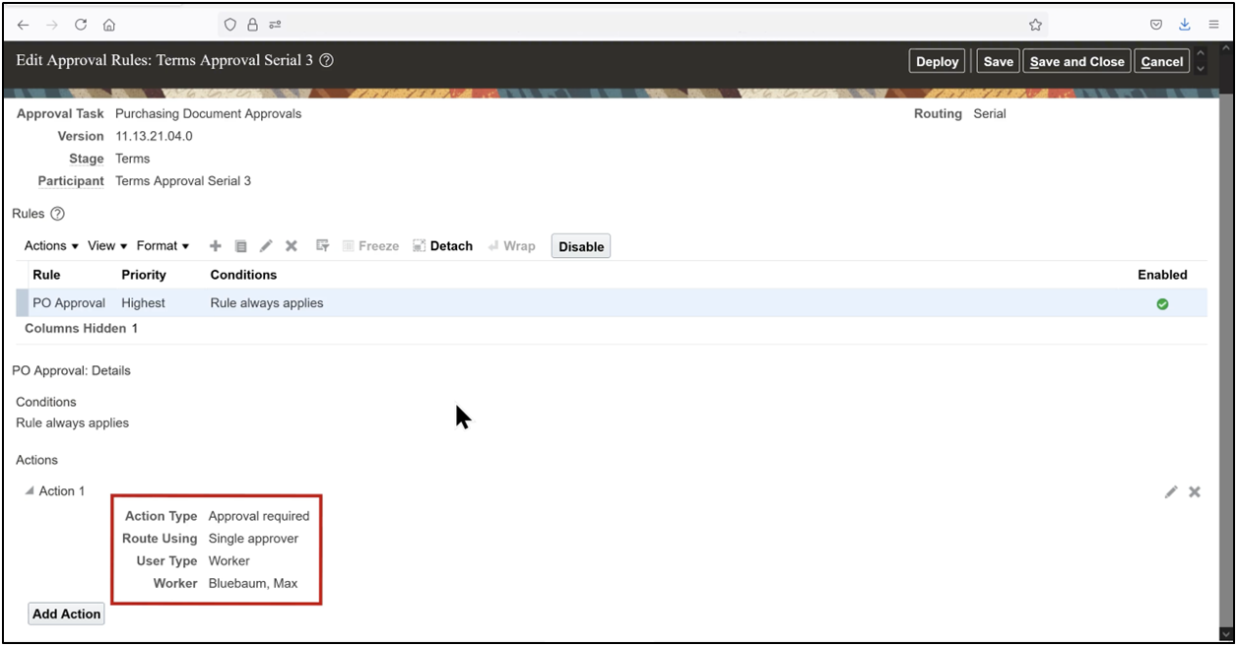Viewport: 1237px width, 646px height.
Task: Remove Action 1 using its X icon
Action: point(1194,491)
